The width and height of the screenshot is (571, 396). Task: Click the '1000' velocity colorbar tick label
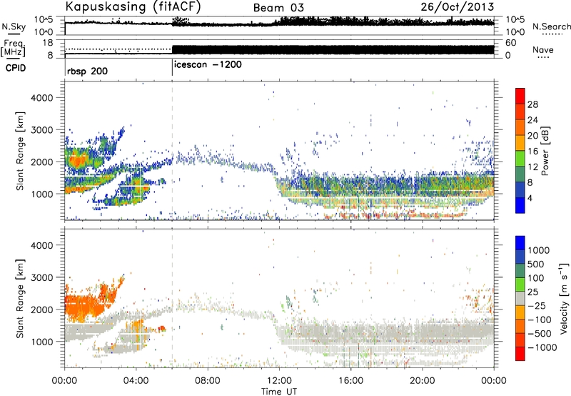tap(539, 250)
